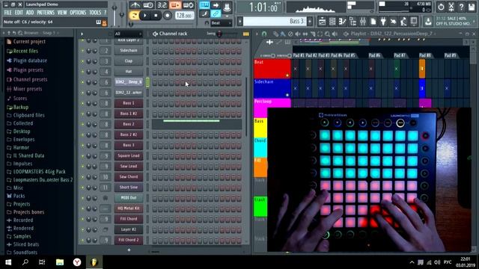479x269 pixels.
Task: Open the TOOLS menu
Action: point(95,13)
